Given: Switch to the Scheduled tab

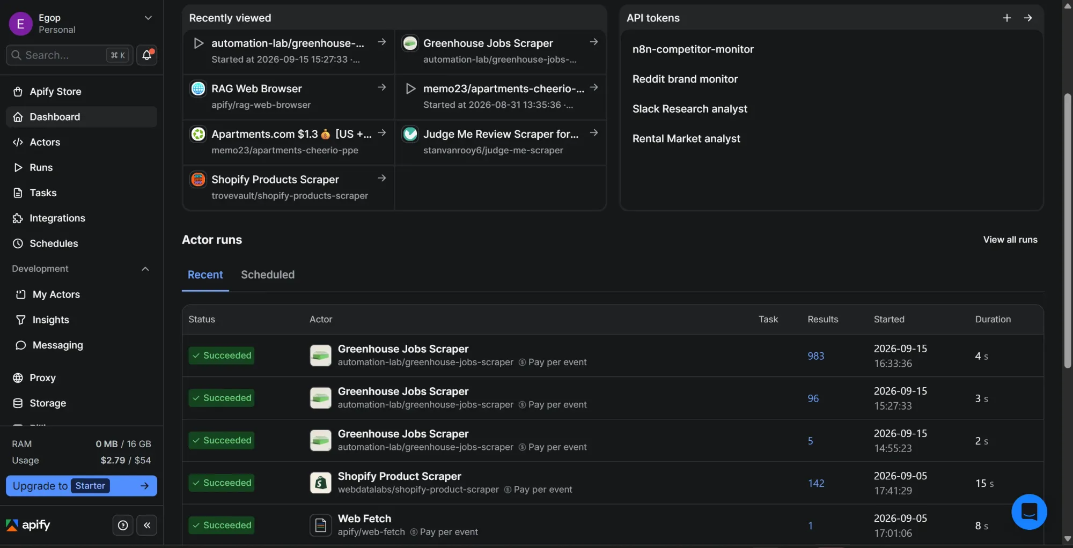Looking at the screenshot, I should 268,275.
